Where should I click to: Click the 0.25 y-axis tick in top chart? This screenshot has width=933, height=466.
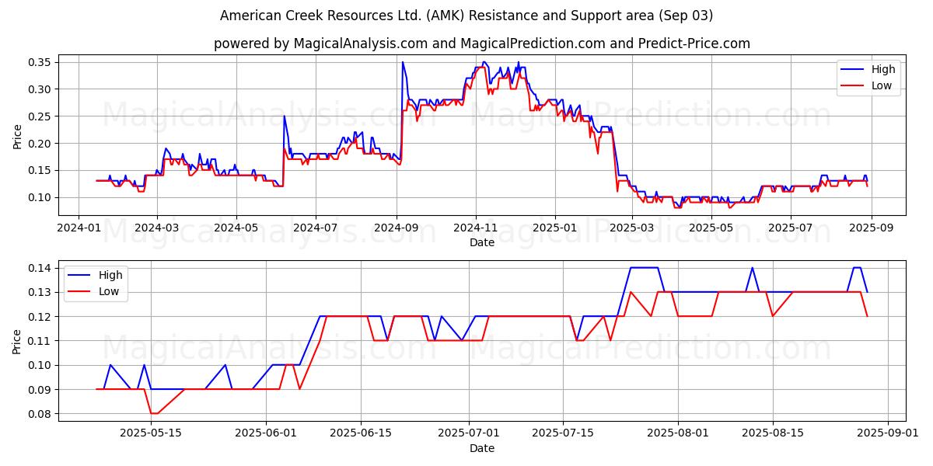pyautogui.click(x=40, y=116)
